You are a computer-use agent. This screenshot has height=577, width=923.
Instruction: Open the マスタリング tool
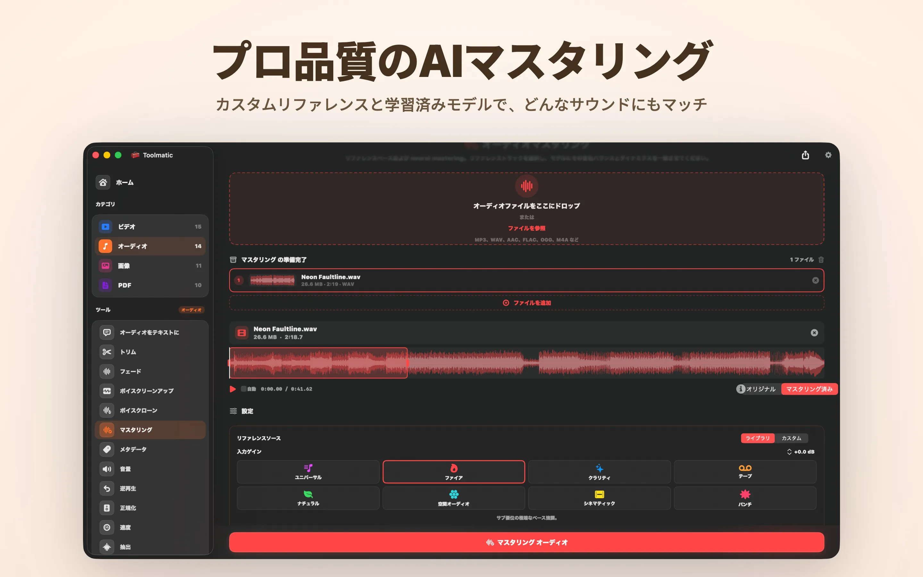tap(150, 430)
